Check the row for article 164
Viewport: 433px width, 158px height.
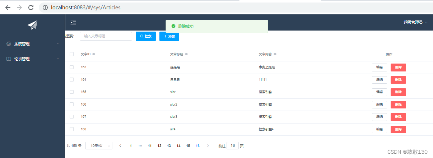tap(72, 80)
